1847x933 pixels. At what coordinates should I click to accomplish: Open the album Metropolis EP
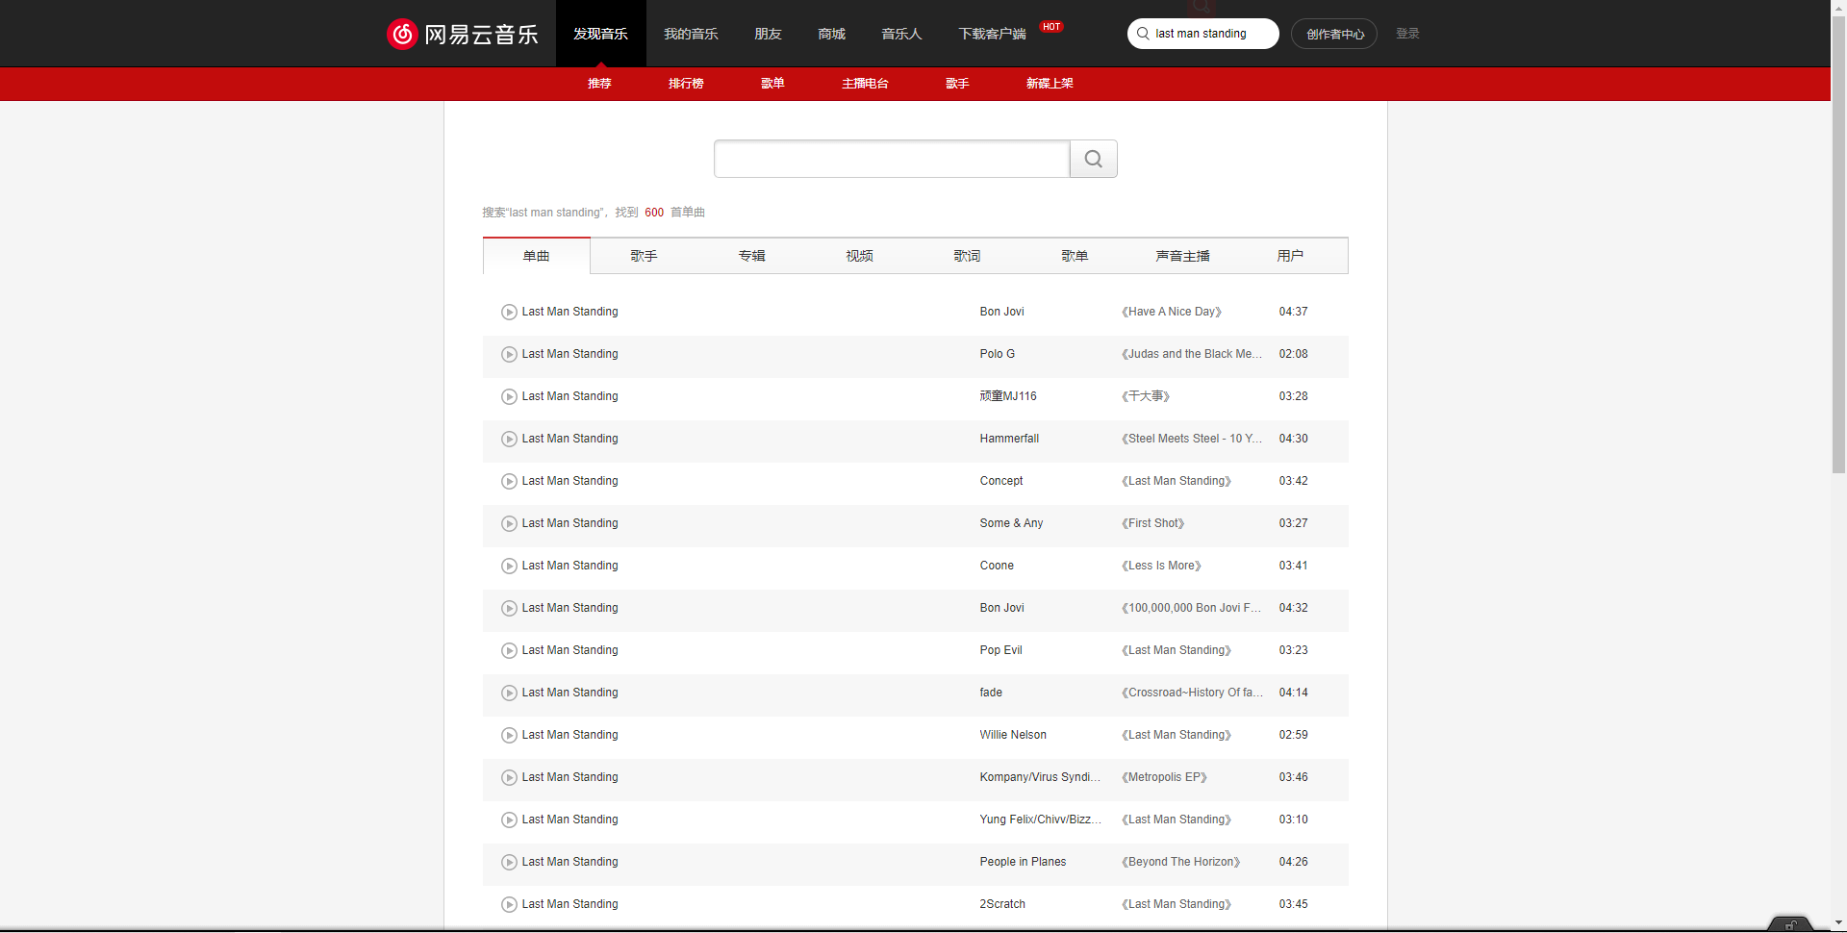pyautogui.click(x=1164, y=777)
